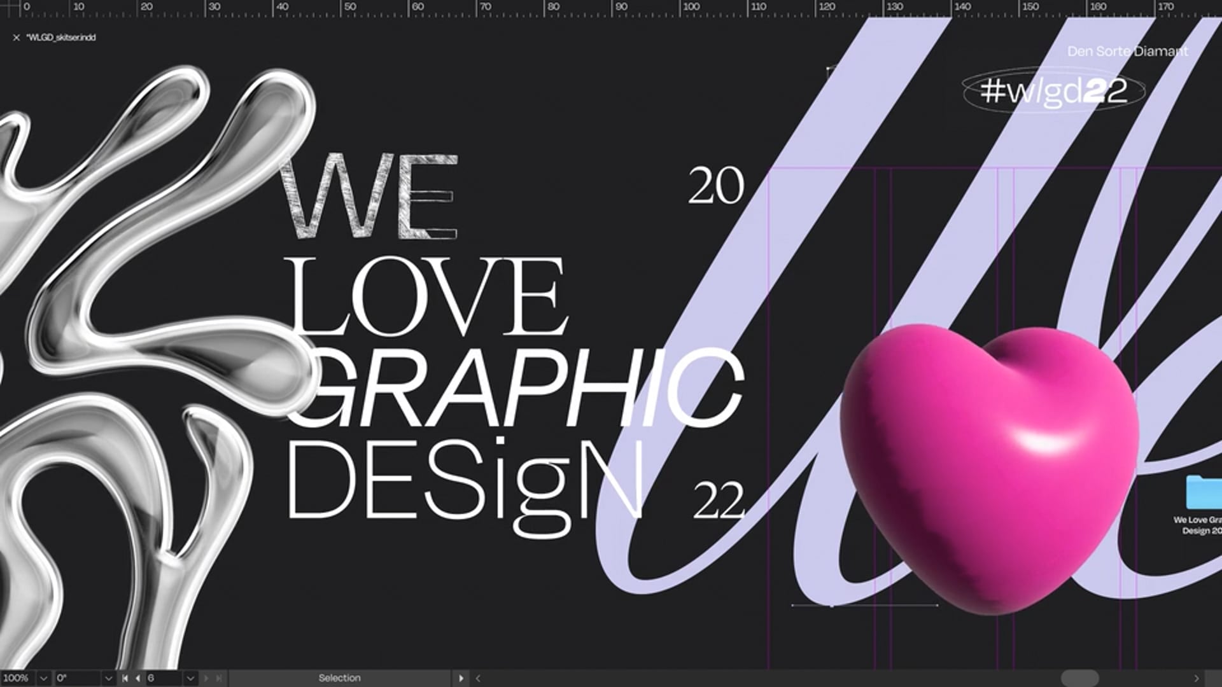Jump to last page

[218, 678]
